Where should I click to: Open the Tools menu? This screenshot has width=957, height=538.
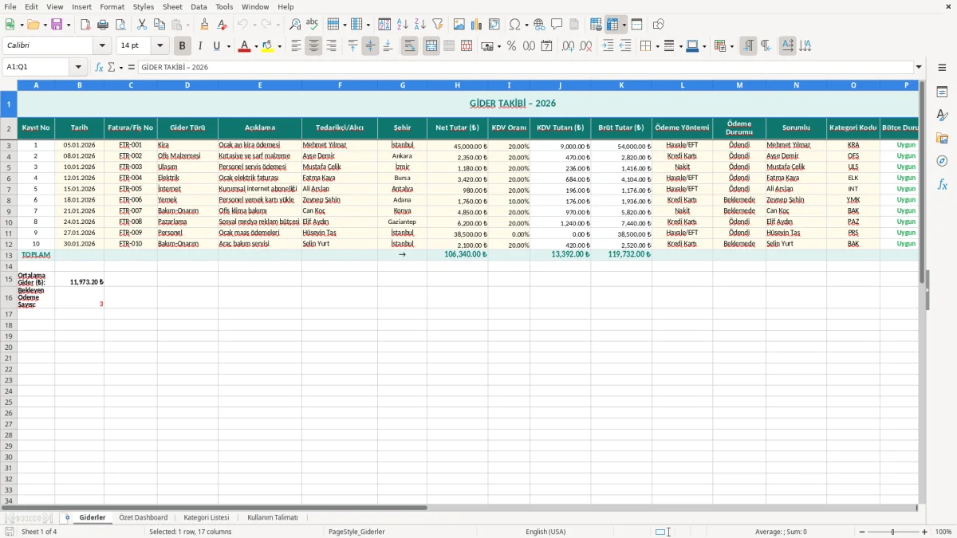[x=224, y=6]
